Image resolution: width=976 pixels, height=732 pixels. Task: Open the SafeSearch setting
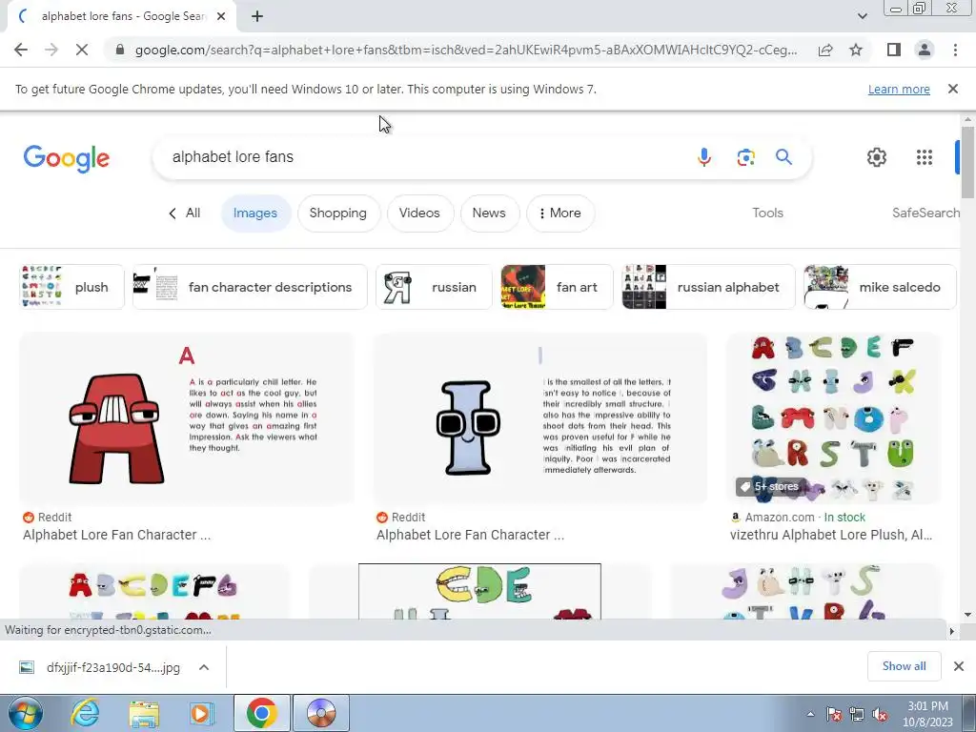tap(925, 213)
